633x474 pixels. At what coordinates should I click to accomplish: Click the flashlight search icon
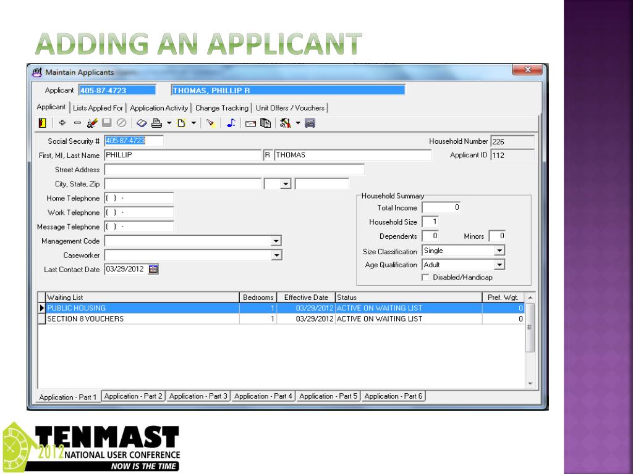pos(210,123)
